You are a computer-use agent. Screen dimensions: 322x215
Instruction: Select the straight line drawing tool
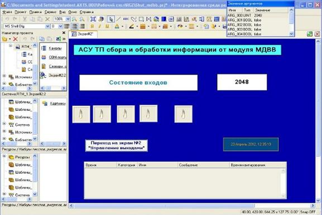pos(118,19)
